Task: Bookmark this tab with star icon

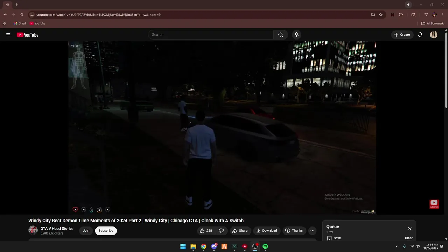Action: coord(381,15)
